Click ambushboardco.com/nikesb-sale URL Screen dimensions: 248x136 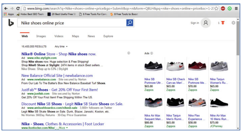click(52, 108)
